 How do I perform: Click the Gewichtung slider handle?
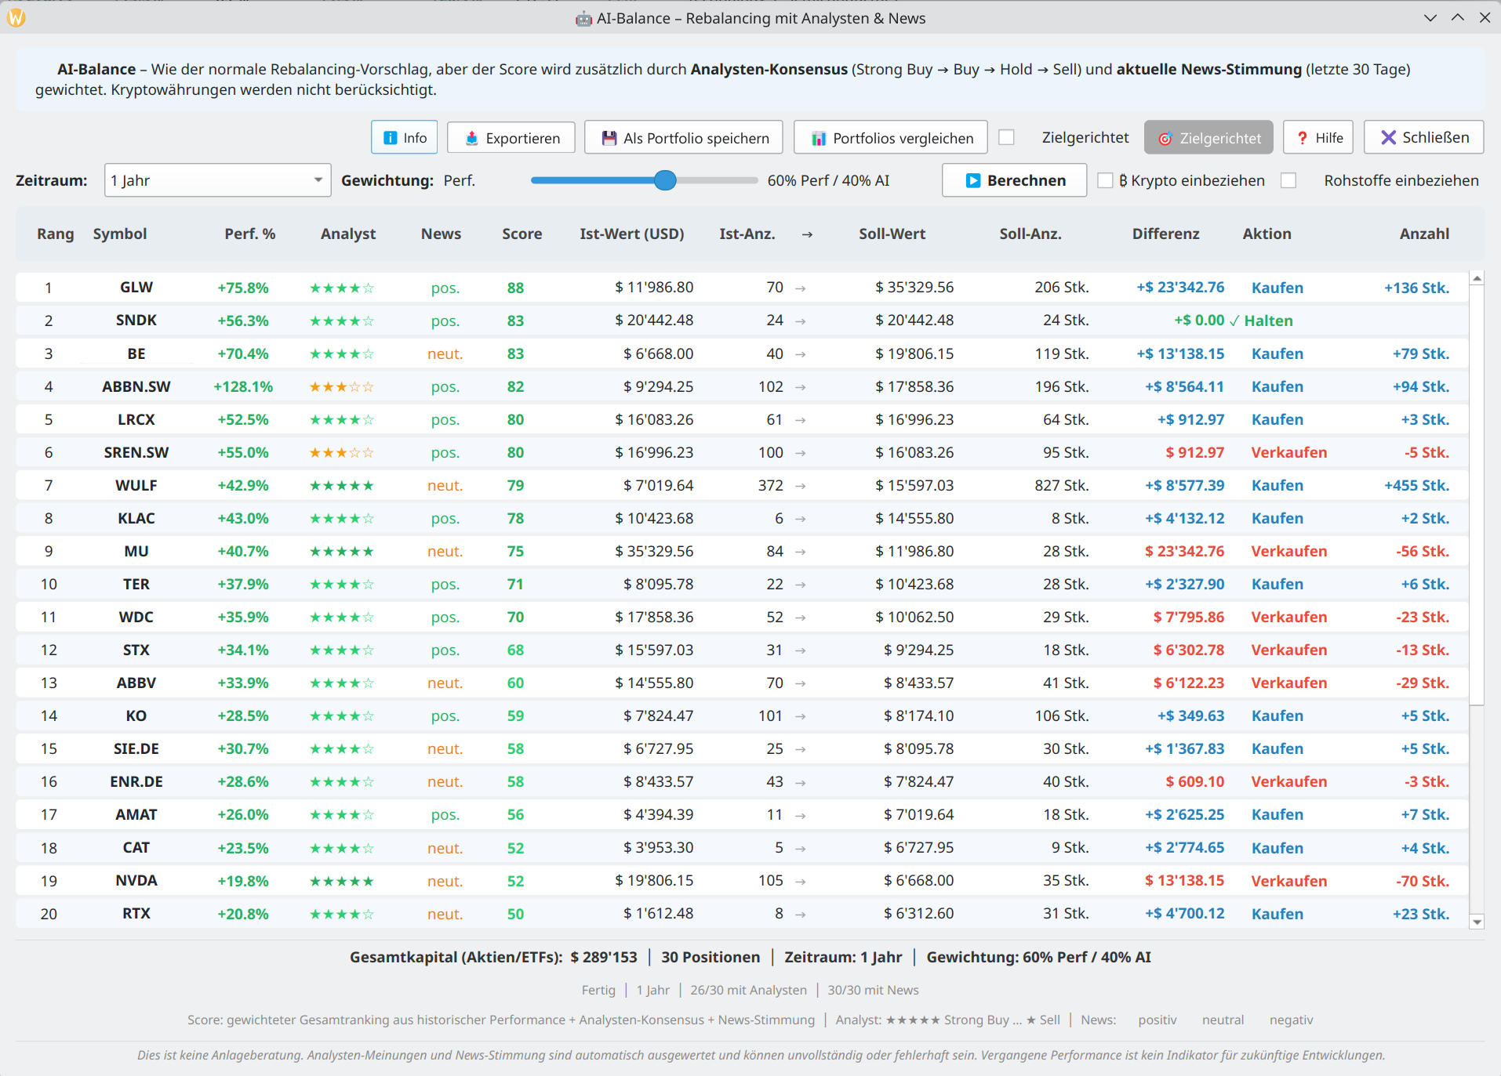point(665,180)
